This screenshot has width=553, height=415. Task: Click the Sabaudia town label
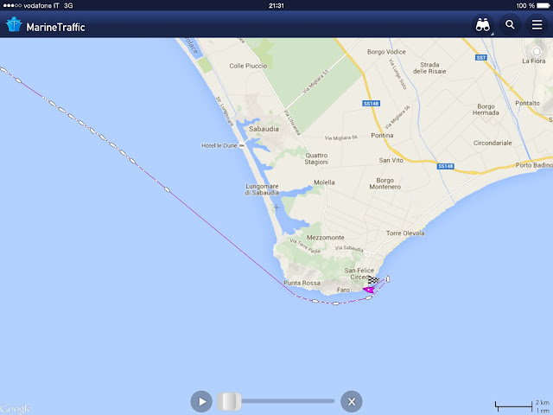pos(264,129)
